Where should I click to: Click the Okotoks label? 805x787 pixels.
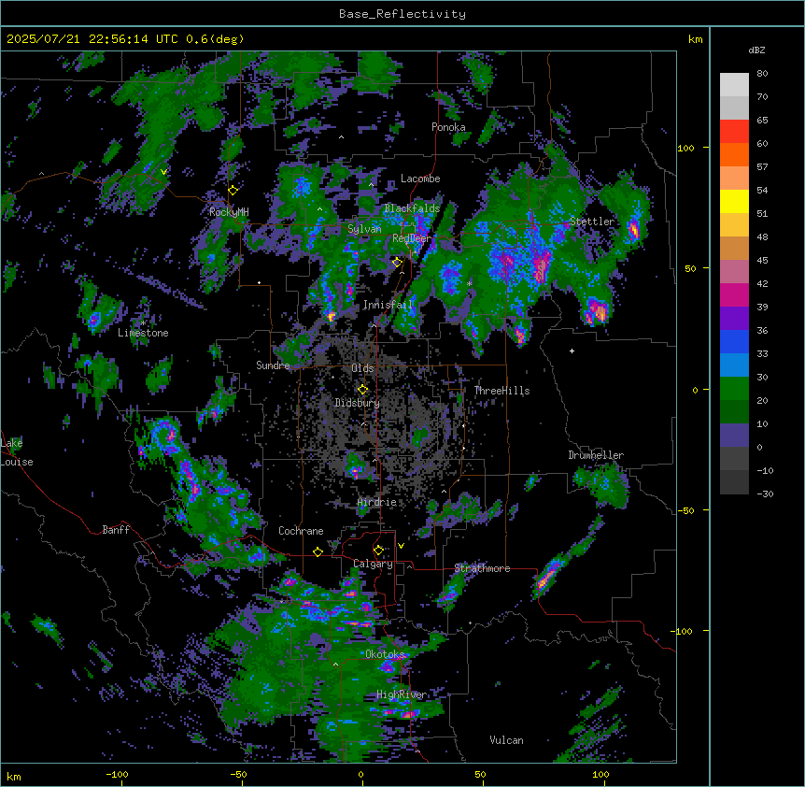[385, 654]
